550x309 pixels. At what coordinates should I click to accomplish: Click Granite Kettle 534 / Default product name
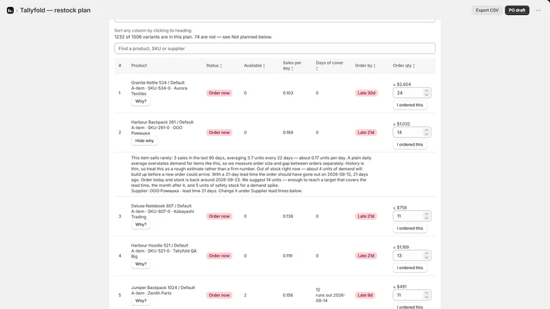pyautogui.click(x=158, y=82)
